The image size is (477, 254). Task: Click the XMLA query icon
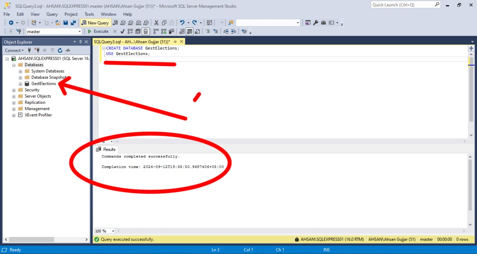coord(139,23)
